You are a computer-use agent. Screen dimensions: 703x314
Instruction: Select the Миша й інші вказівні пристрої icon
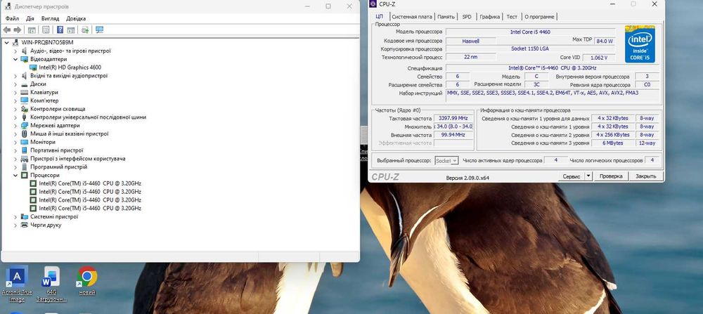25,134
